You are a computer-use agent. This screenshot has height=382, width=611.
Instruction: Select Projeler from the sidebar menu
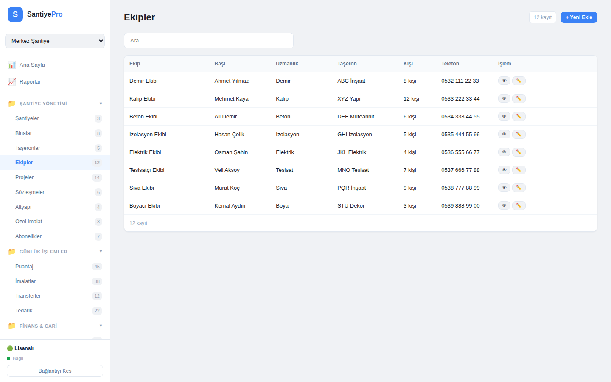coord(25,177)
